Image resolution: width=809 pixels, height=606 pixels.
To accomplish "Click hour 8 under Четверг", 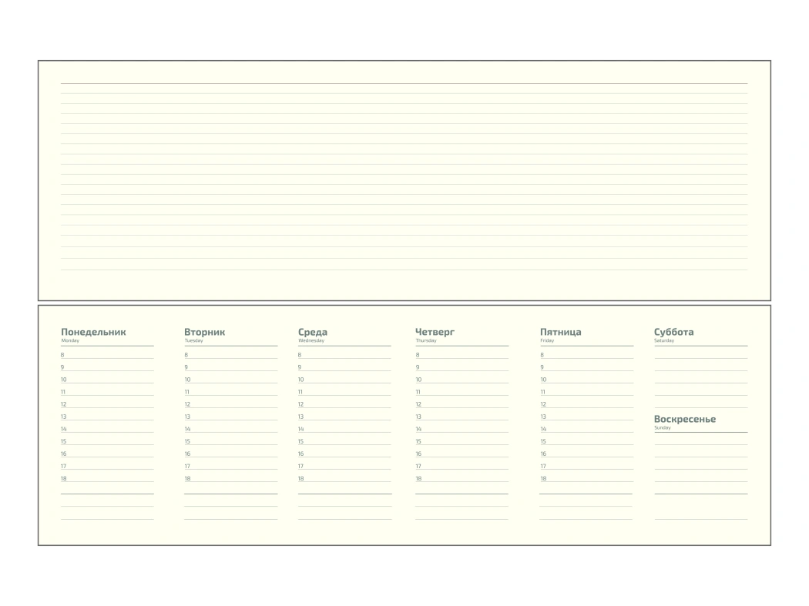I will (418, 355).
